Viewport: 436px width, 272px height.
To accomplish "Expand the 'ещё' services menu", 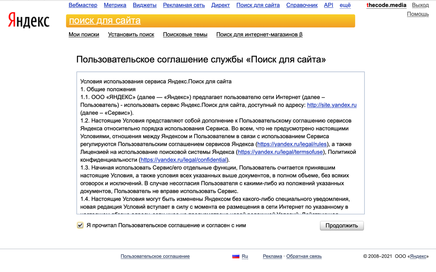I will [x=345, y=5].
